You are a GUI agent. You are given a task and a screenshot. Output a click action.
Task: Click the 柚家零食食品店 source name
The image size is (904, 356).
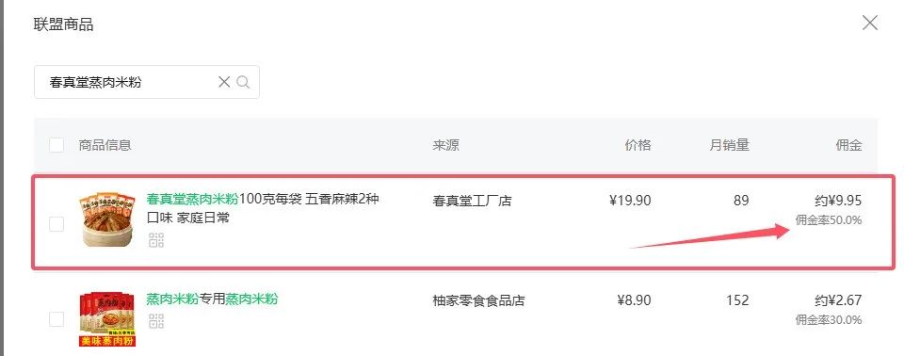coord(478,300)
